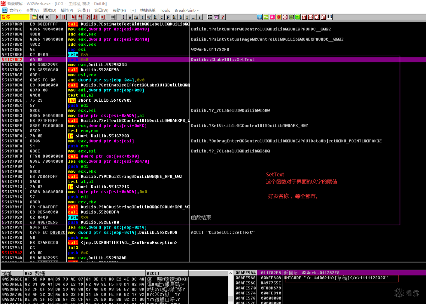The width and height of the screenshot is (426, 304).
Task: Click the Step Into toolbar icon
Action: point(73,17)
